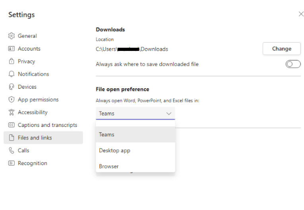Click 'Always open Word, PowerPoint, and Excel' text
This screenshot has height=210, width=304.
click(147, 101)
